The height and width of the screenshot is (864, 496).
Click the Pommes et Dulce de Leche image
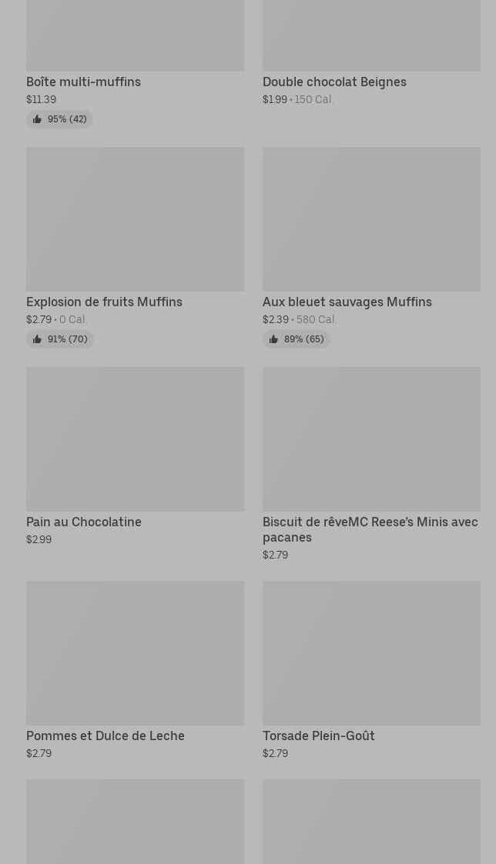(x=135, y=653)
